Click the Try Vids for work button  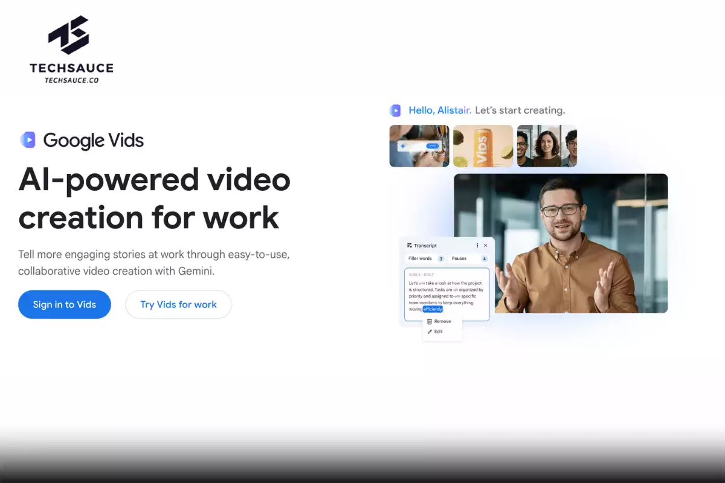178,304
